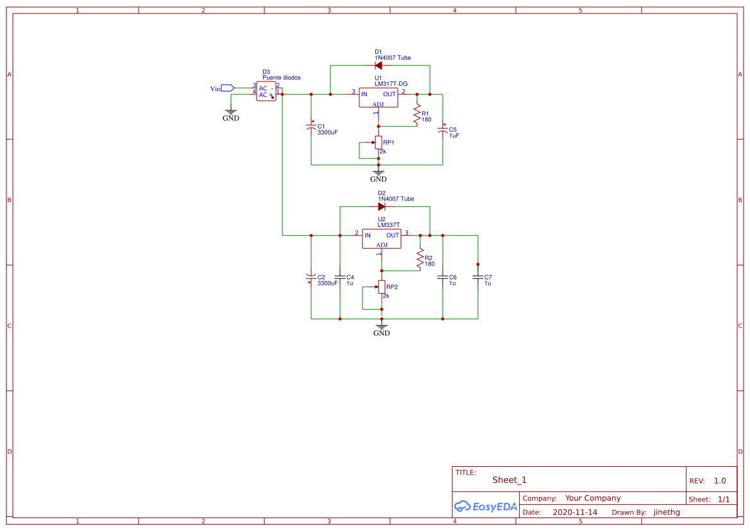
Task: Click the '1uF' value of C5
Action: pos(454,136)
